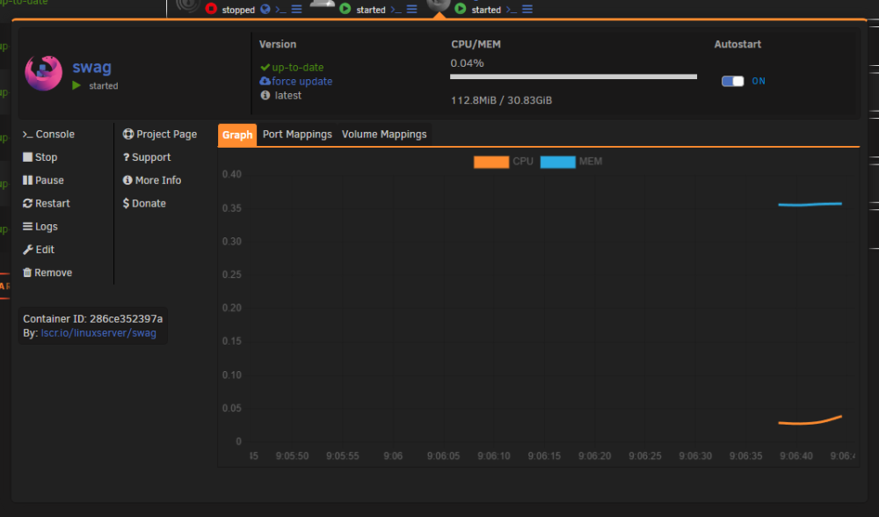Open logs icon of the stopped container
Viewport: 879px width, 517px height.
tap(296, 9)
